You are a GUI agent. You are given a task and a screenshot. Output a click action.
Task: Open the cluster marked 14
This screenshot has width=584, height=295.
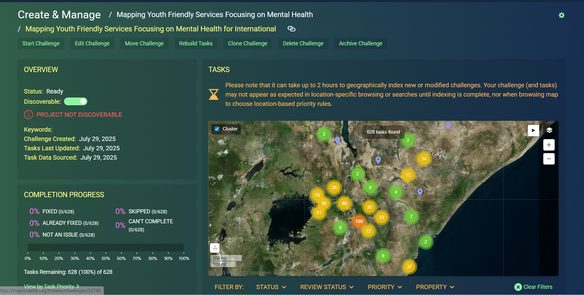(x=424, y=159)
